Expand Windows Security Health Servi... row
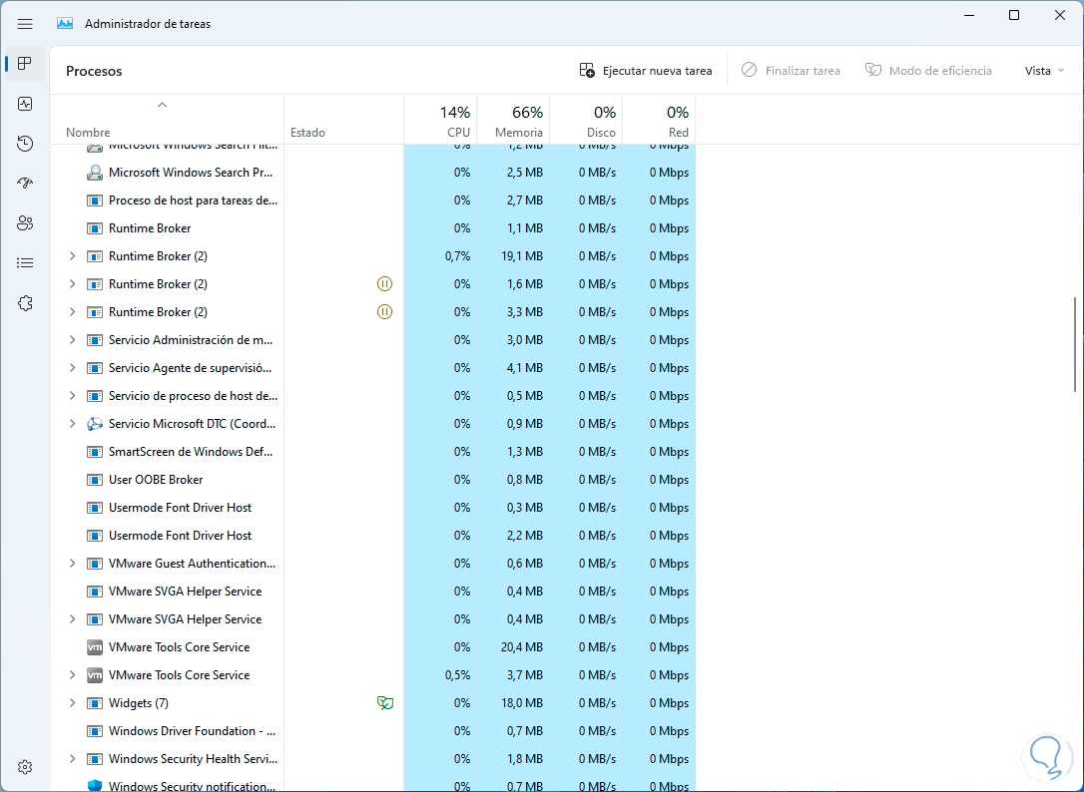 72,759
